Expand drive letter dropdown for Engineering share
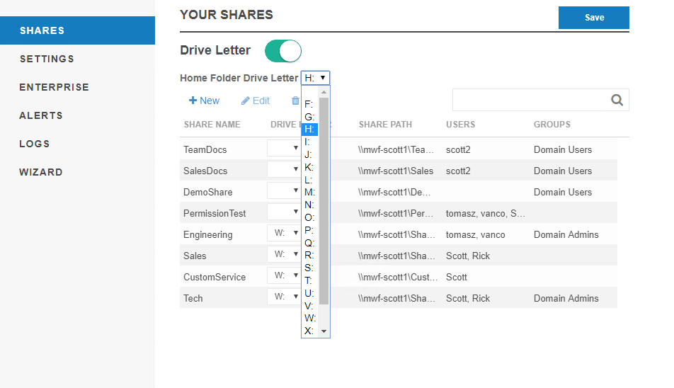 click(284, 234)
